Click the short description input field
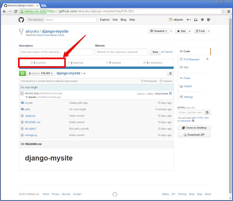Image resolution: width=233 pixels, height=201 pixels. click(56, 52)
